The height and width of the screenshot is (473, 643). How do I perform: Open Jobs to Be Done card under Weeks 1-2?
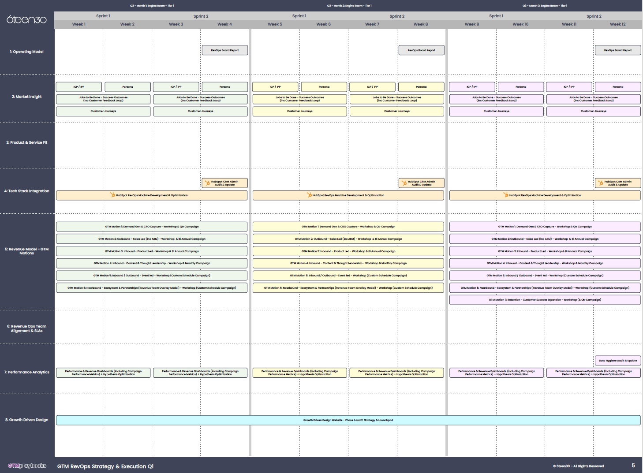point(103,99)
